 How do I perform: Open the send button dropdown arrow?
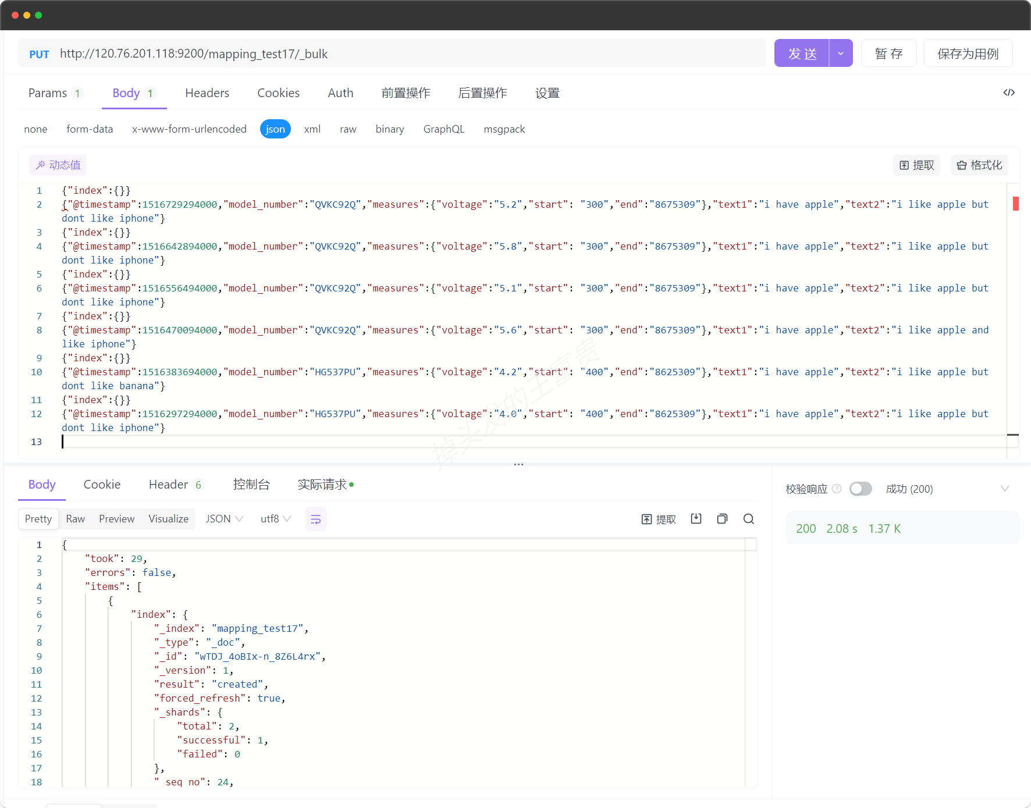(x=841, y=53)
